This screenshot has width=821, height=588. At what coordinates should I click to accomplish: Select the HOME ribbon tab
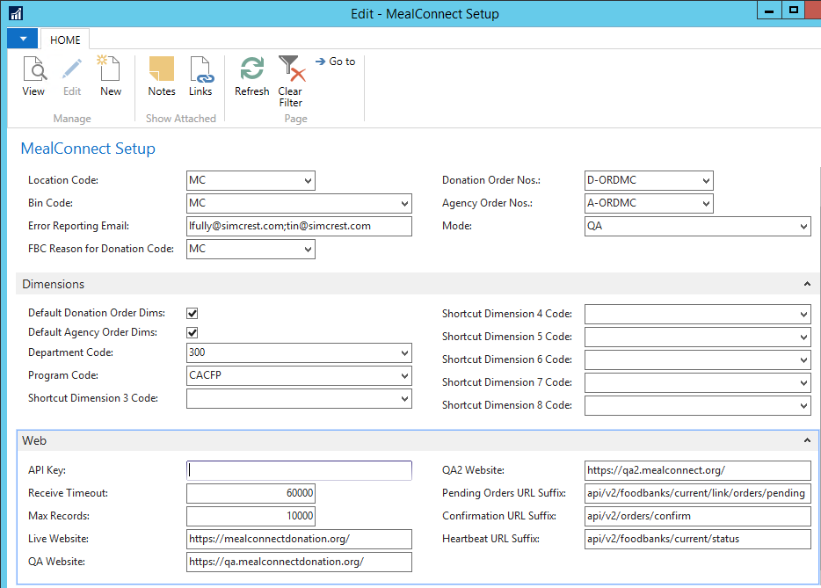coord(65,40)
